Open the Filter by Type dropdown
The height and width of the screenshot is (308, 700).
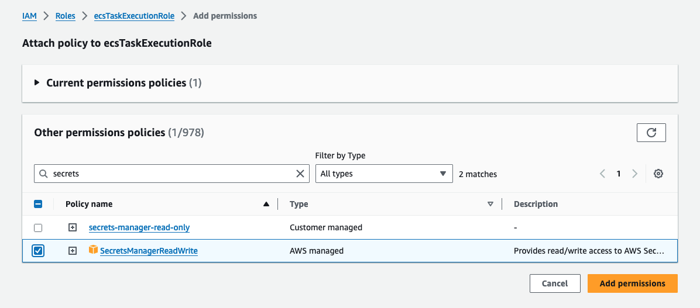click(x=383, y=174)
